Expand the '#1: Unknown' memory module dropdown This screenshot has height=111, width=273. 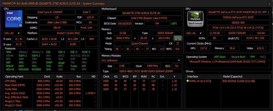(x=141, y=60)
